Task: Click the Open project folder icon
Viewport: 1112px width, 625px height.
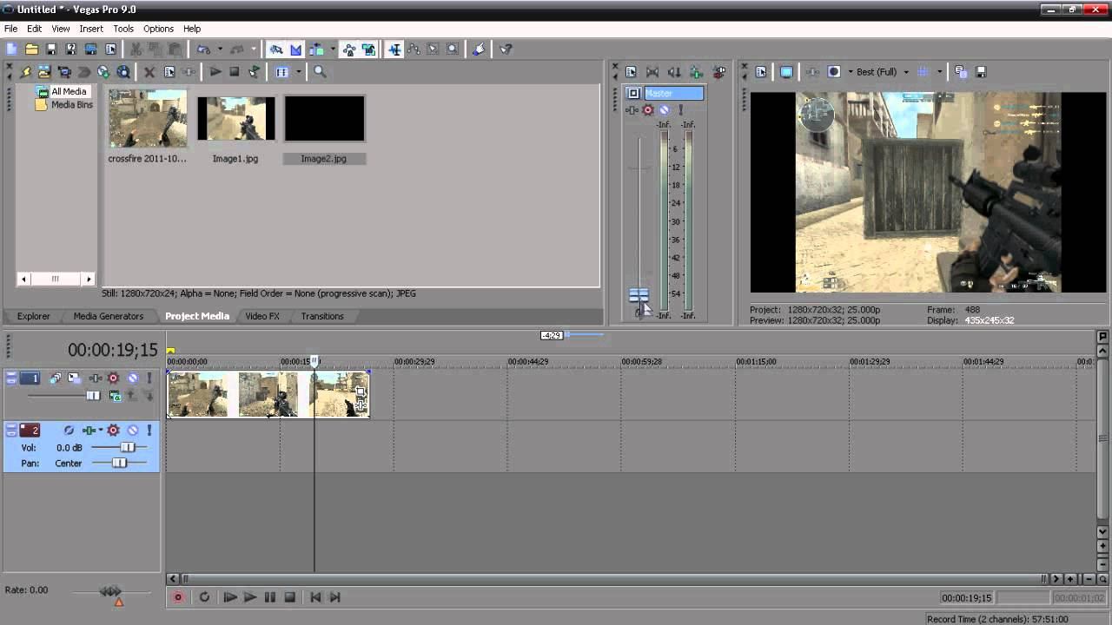Action: pyautogui.click(x=31, y=49)
